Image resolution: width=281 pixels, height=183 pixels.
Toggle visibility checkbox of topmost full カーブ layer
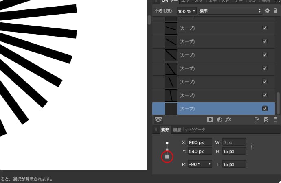(265, 28)
